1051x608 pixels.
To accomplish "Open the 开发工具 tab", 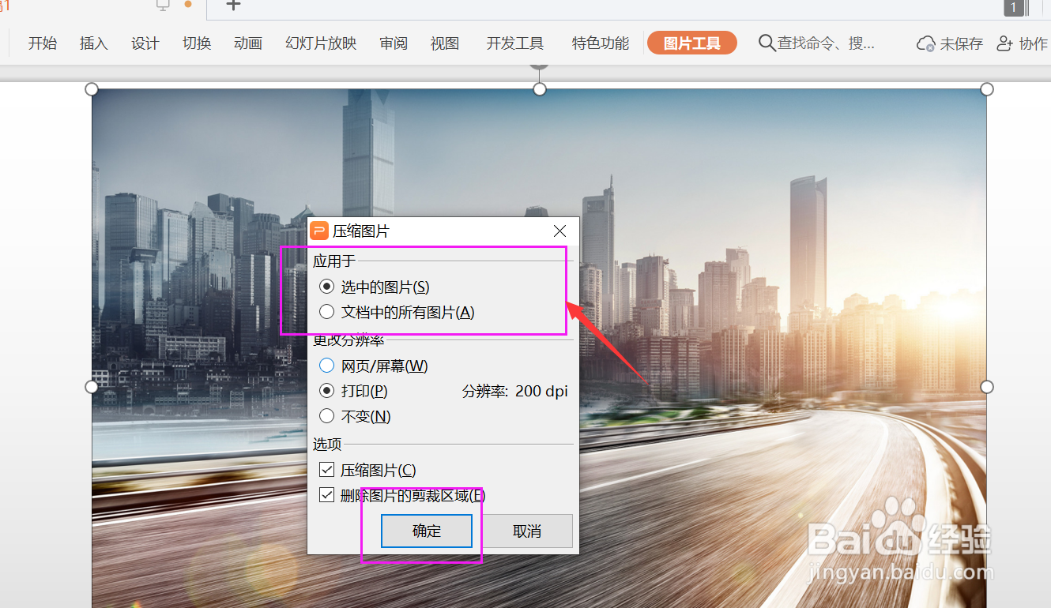I will [515, 43].
